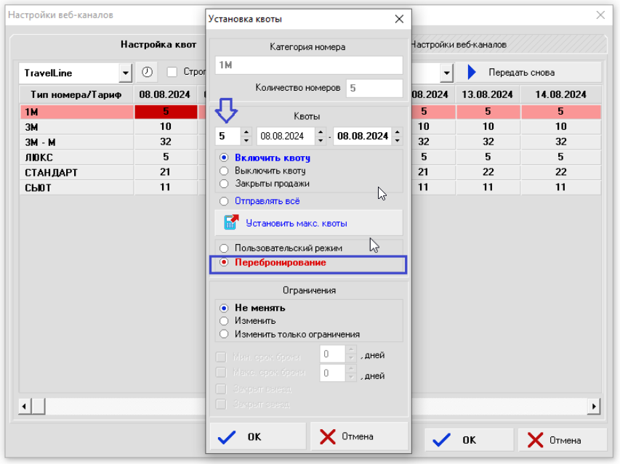The height and width of the screenshot is (464, 620).
Task: Open the TravelLine channel dropdown
Action: tap(125, 73)
